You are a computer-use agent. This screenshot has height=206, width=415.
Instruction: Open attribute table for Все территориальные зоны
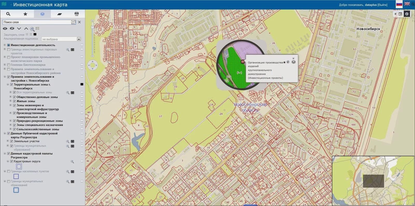pos(73,93)
